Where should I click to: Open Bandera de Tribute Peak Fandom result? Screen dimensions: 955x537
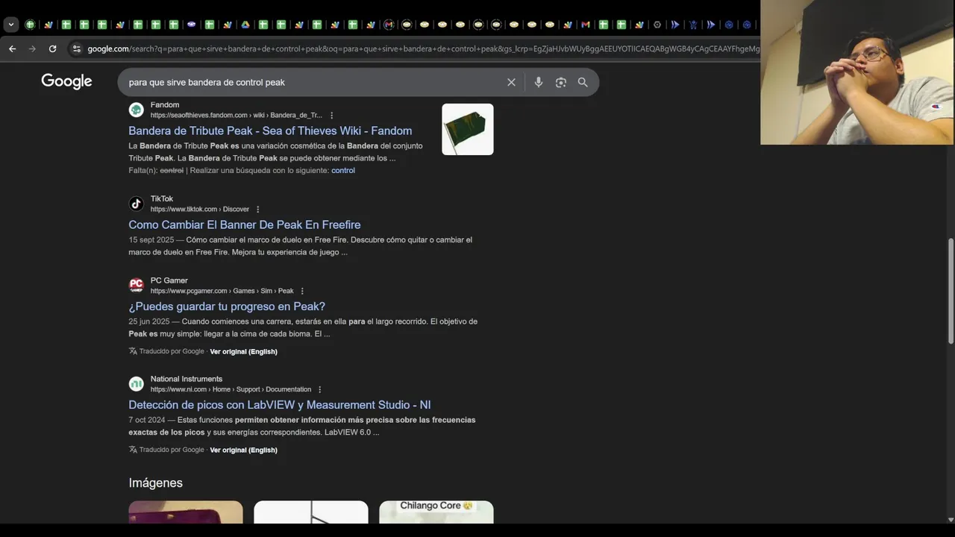270,131
